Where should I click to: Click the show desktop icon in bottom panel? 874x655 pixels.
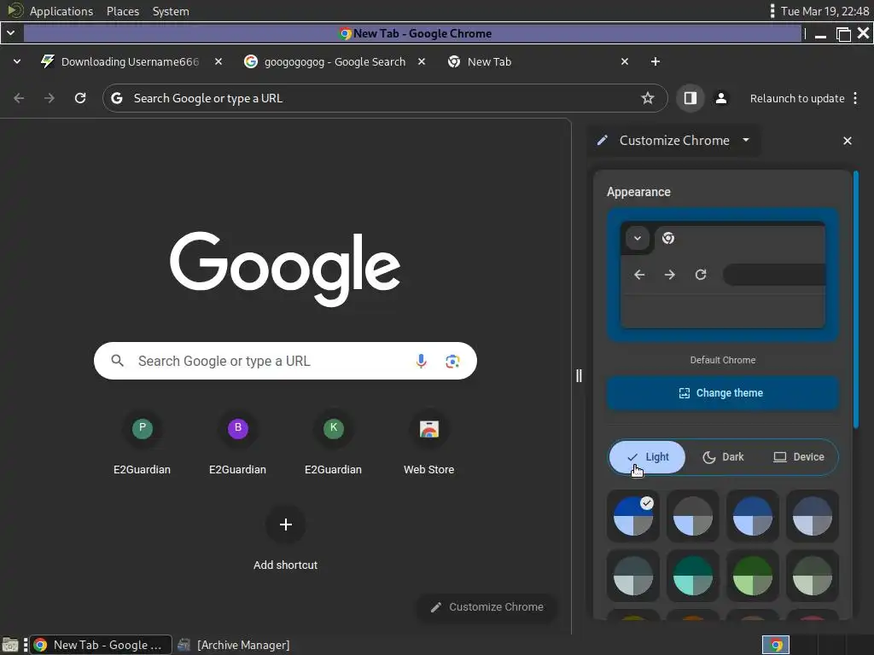tap(10, 645)
